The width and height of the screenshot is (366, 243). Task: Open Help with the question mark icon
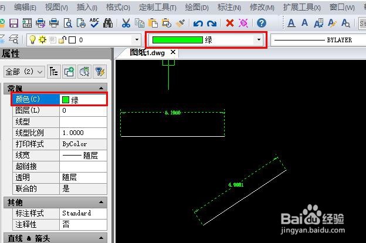[x=262, y=23]
